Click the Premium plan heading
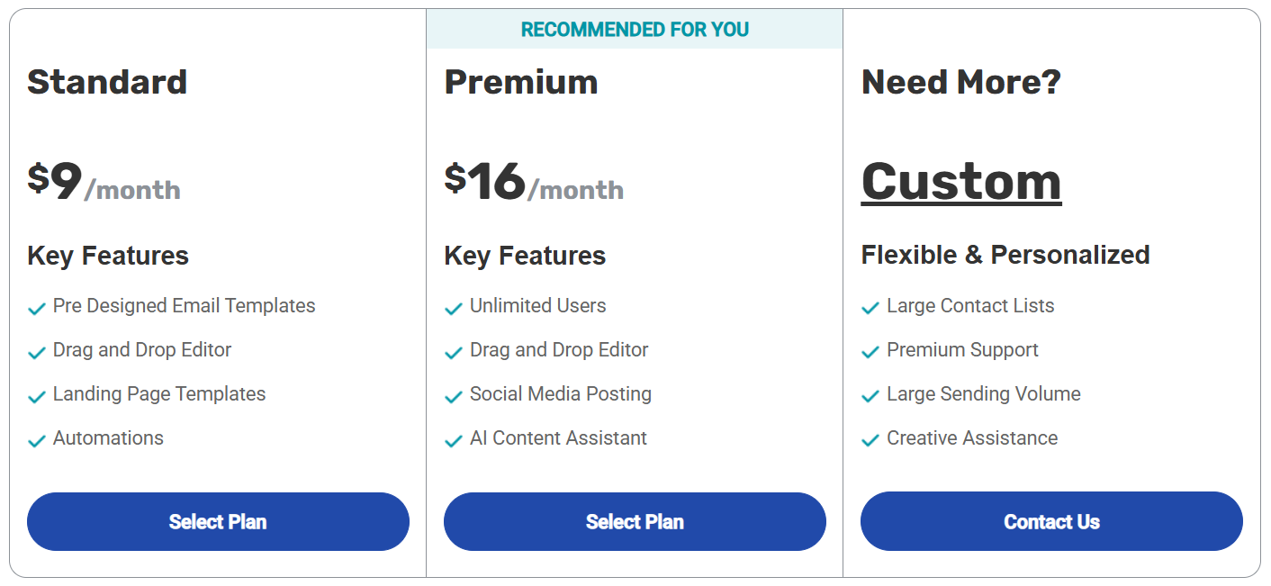The width and height of the screenshot is (1271, 586). tap(521, 82)
